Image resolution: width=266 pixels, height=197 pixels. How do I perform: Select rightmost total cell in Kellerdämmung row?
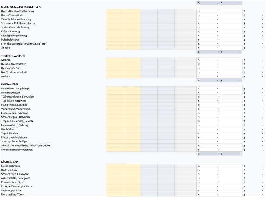coord(254,31)
